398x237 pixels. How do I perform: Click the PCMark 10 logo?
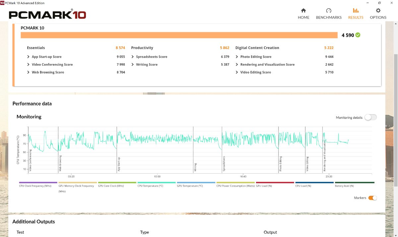[47, 15]
